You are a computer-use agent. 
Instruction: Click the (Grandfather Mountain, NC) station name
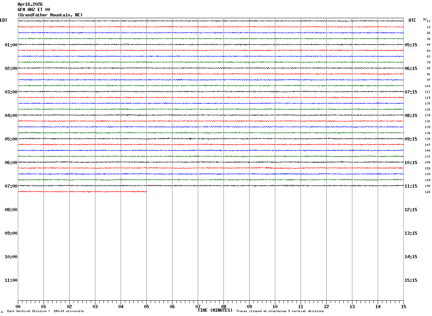click(x=50, y=15)
